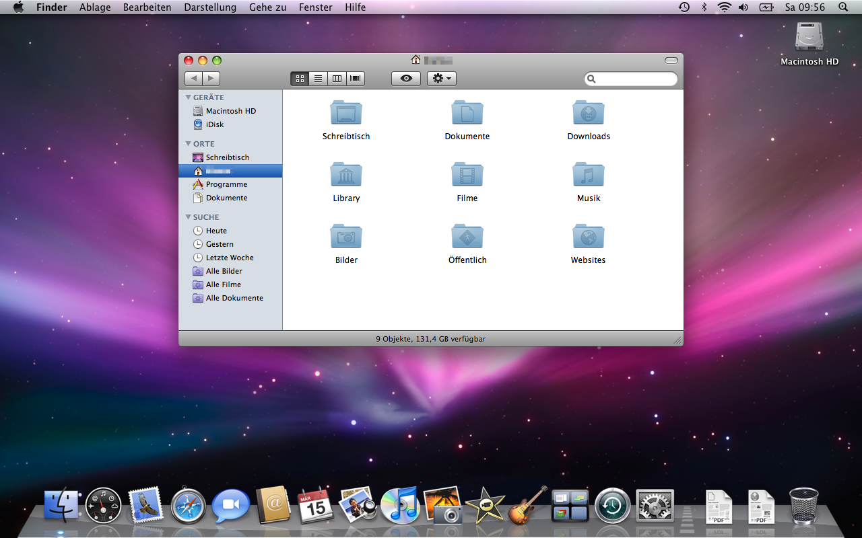Click the back navigation arrow button
The height and width of the screenshot is (538, 862).
point(194,79)
